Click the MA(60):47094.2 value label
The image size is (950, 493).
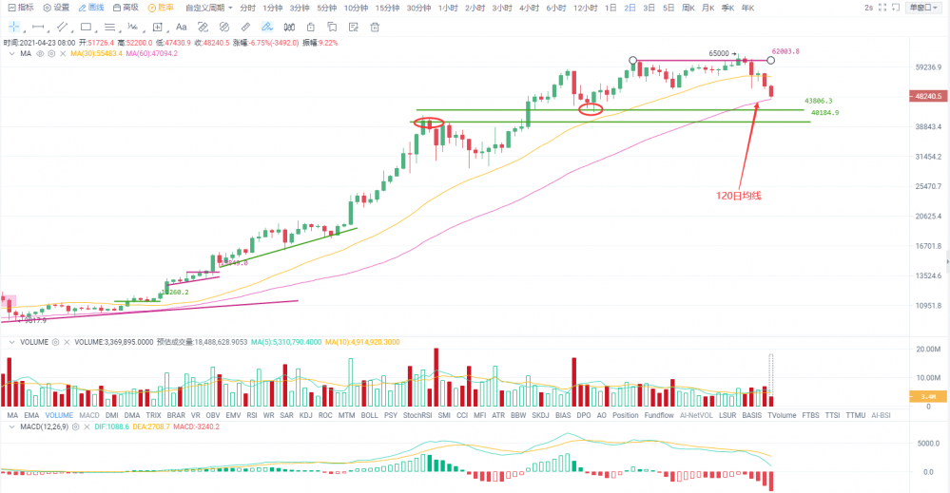(152, 54)
